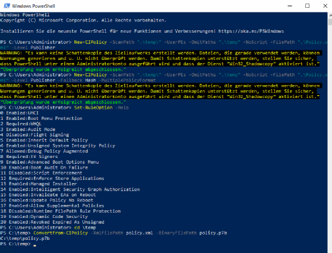Click line '2 Required:WHQL'
Image resolution: width=332 pixels, height=253 pixels.
[x=21, y=124]
